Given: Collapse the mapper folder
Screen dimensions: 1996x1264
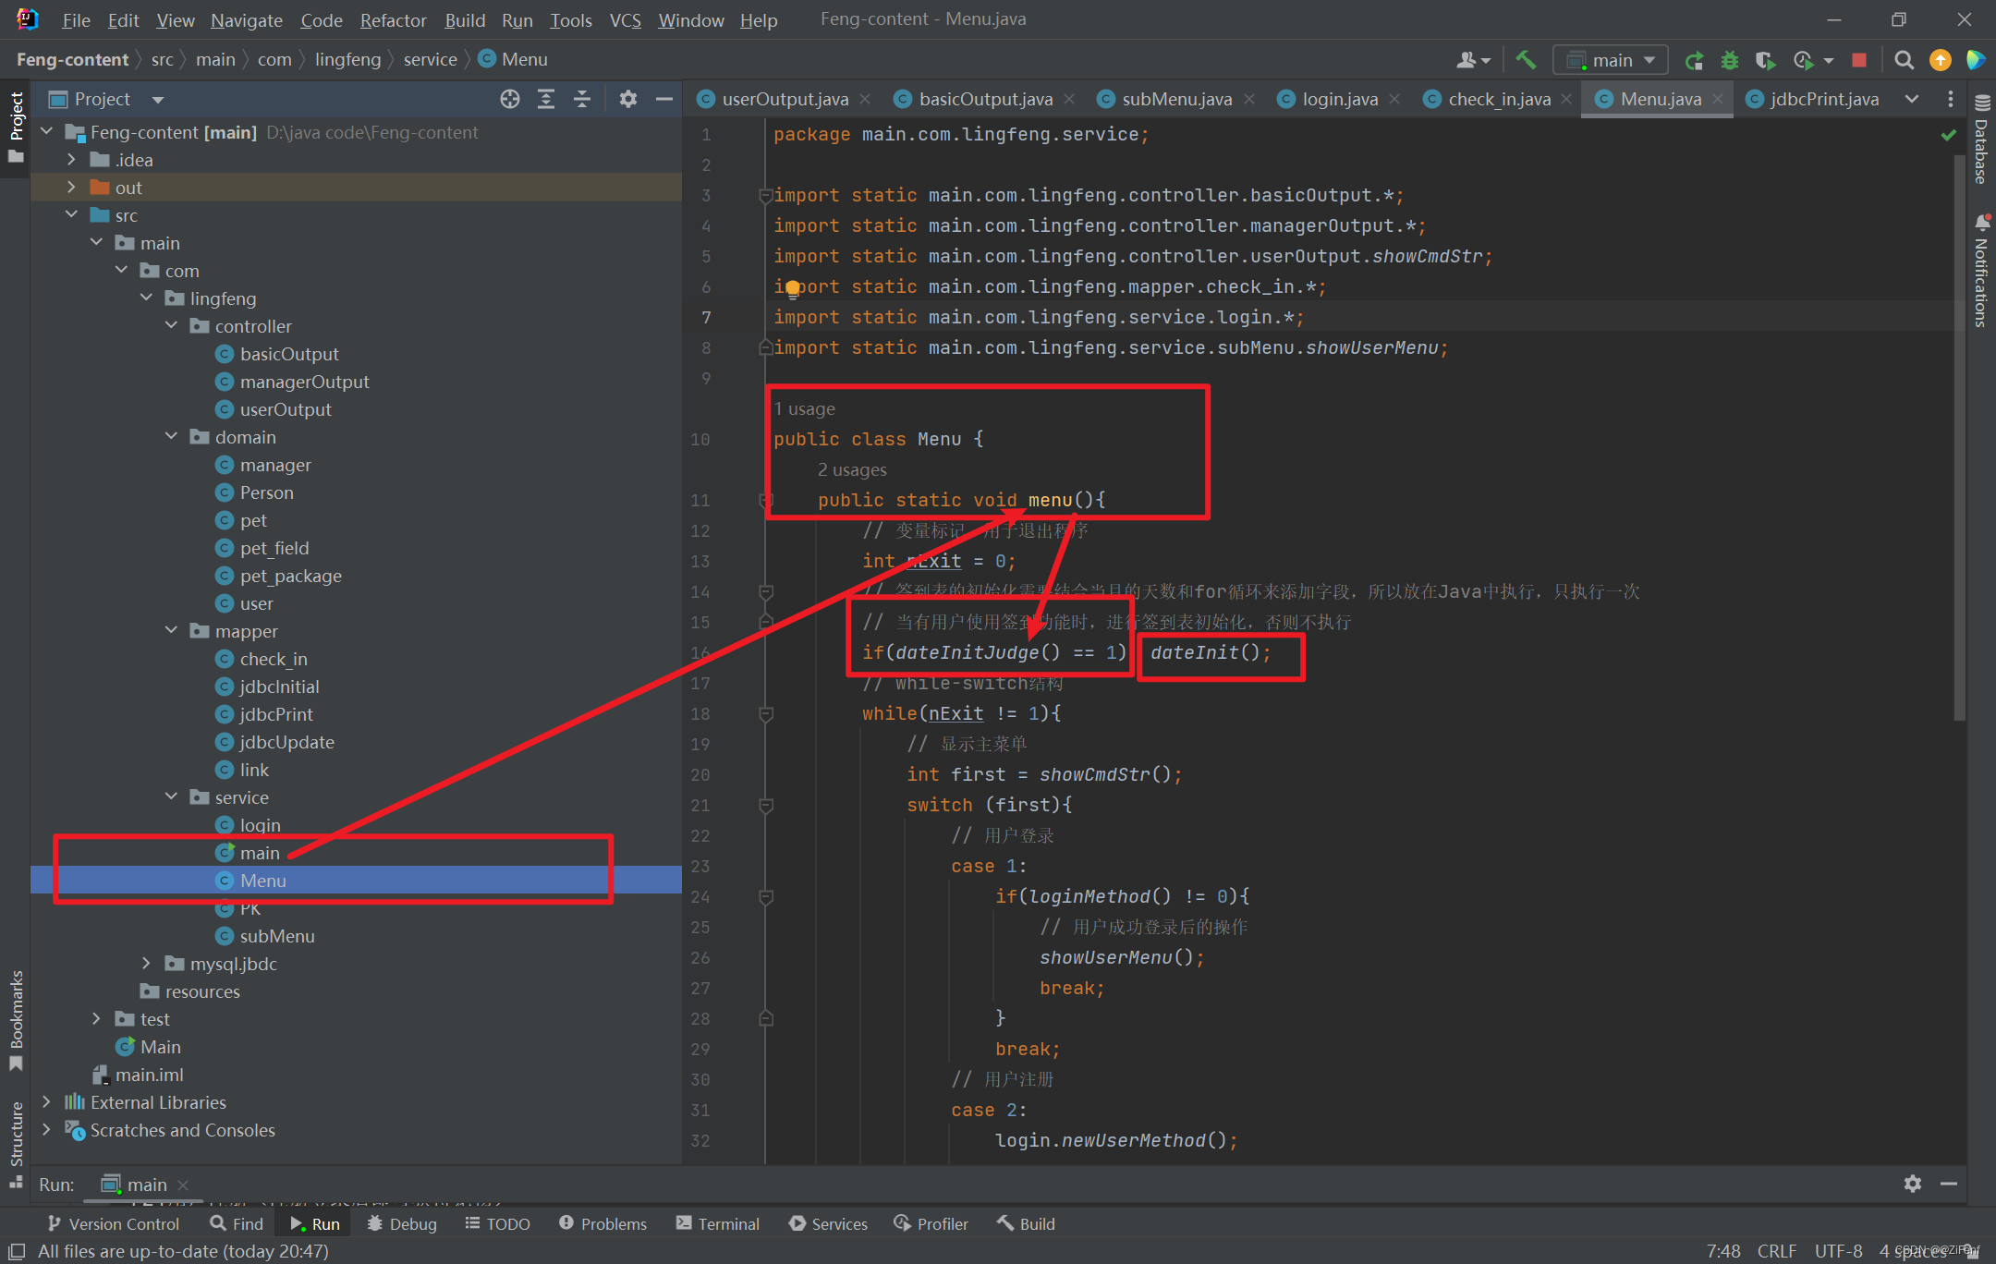Looking at the screenshot, I should coord(171,631).
